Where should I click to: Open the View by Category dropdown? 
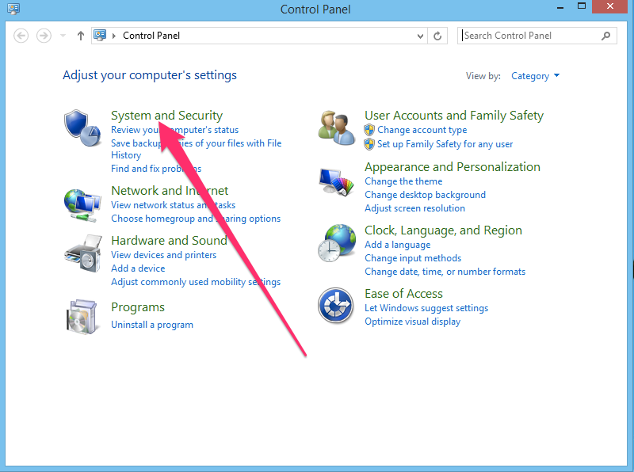(536, 76)
